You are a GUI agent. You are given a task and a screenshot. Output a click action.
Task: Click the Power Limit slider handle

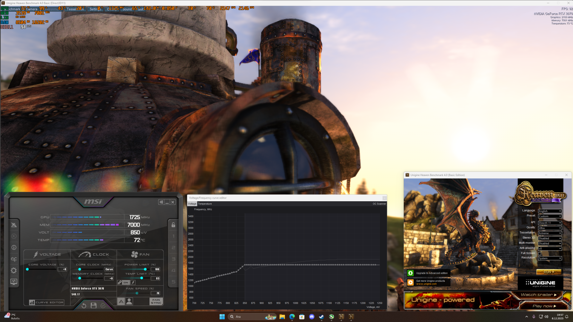(x=145, y=269)
